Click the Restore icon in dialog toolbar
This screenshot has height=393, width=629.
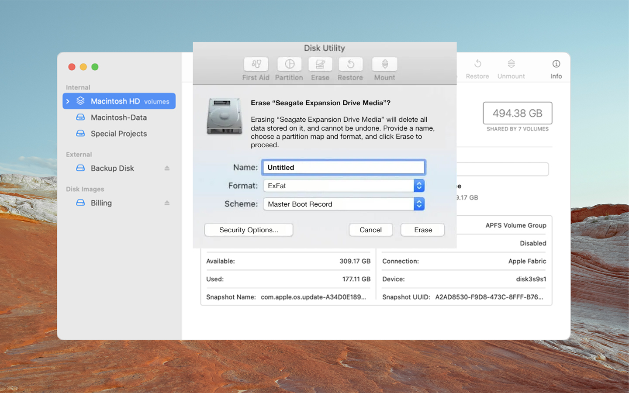point(350,65)
